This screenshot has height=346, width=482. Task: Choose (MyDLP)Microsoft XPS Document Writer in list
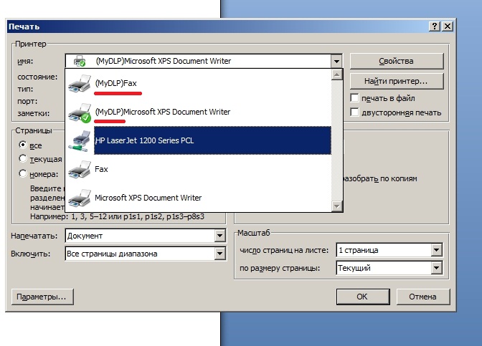click(x=199, y=112)
